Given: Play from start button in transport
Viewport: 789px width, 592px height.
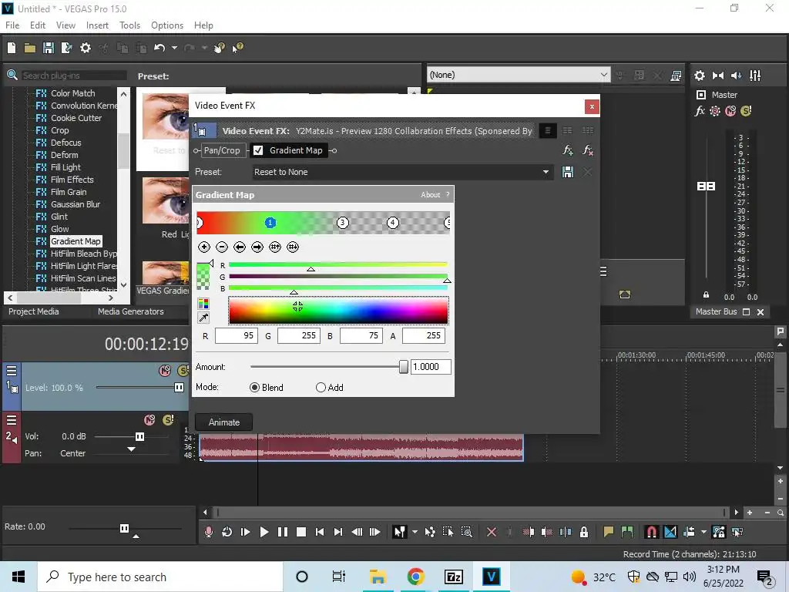Looking at the screenshot, I should click(x=245, y=532).
